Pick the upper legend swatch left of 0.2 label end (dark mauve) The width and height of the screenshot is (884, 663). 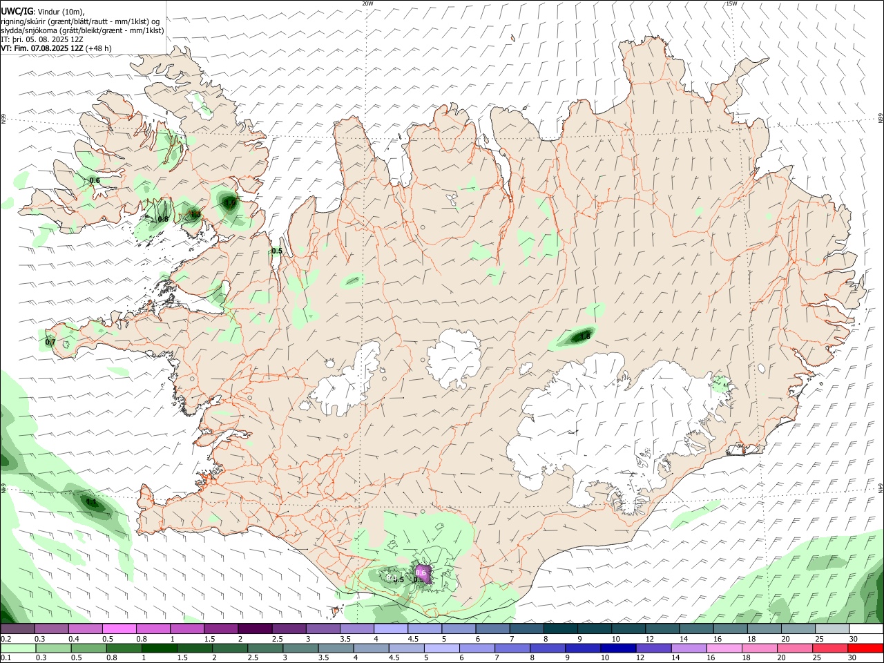click(x=17, y=629)
